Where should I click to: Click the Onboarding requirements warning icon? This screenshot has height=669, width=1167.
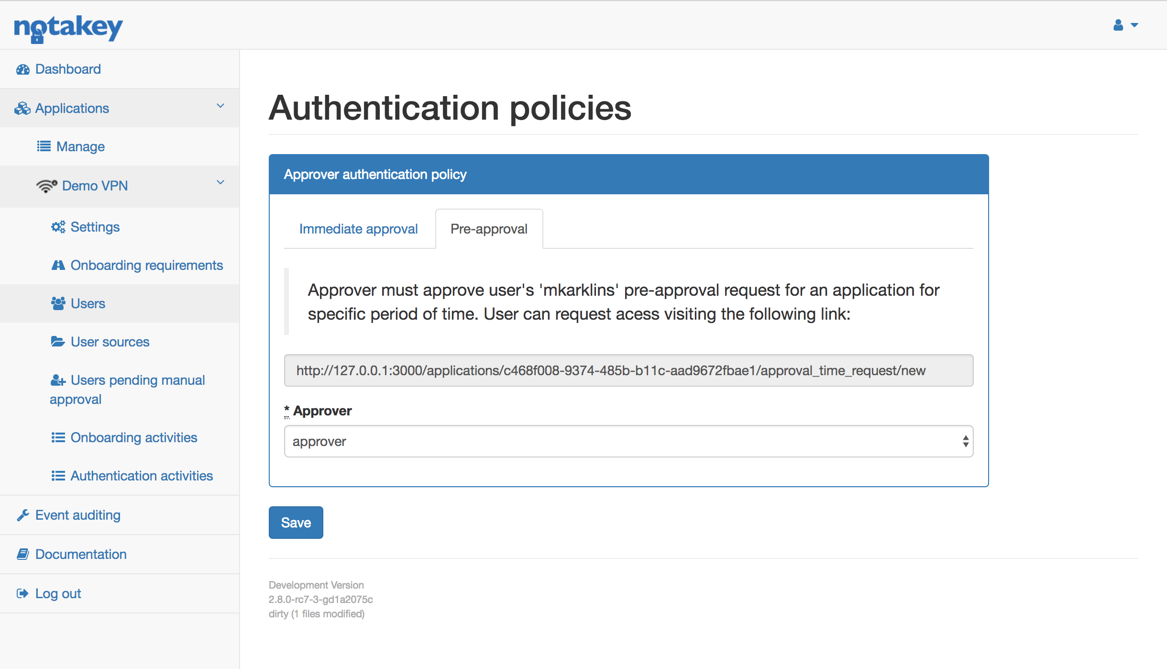tap(58, 265)
